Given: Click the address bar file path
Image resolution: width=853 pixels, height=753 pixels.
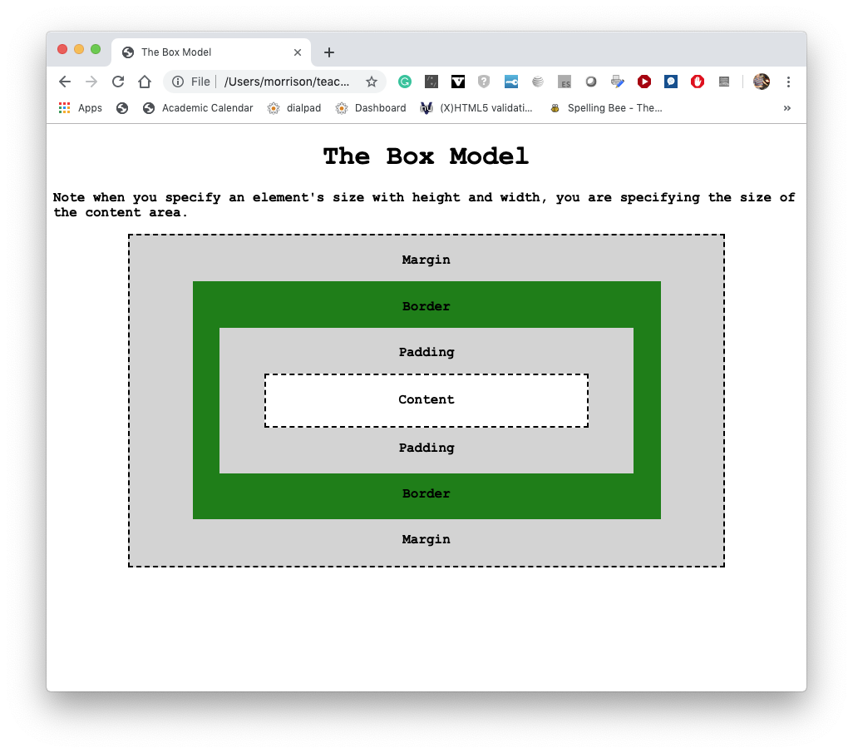Looking at the screenshot, I should [x=287, y=82].
